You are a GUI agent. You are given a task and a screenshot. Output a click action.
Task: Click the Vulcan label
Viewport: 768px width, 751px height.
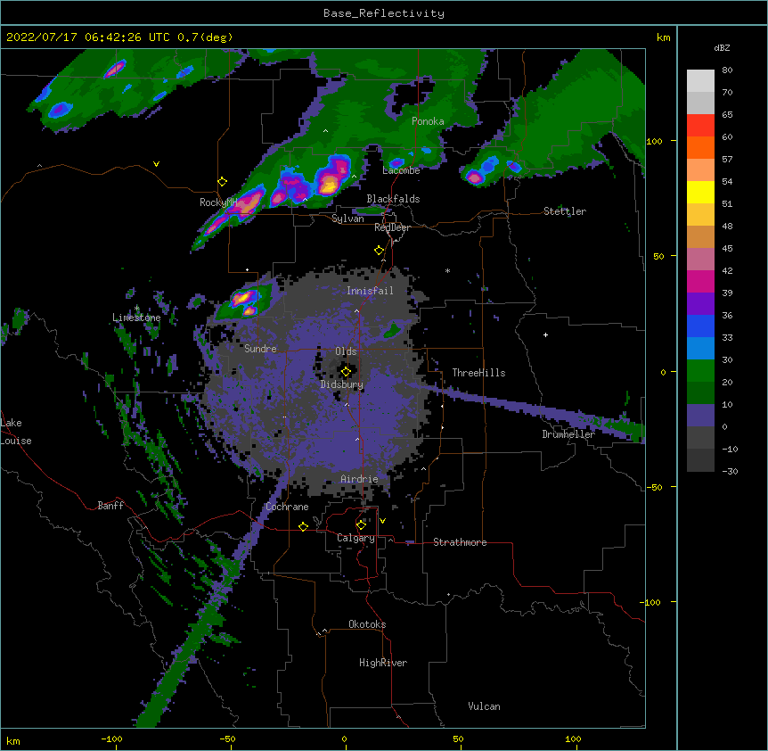484,706
